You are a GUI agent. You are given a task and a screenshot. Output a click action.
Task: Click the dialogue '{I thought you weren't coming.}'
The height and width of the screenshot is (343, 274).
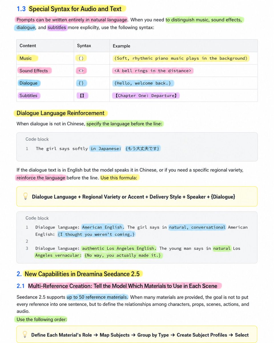click(96, 234)
